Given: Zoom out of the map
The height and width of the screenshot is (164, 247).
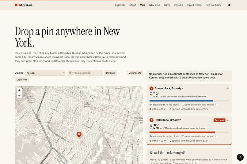Looking at the screenshot, I should tap(19, 95).
